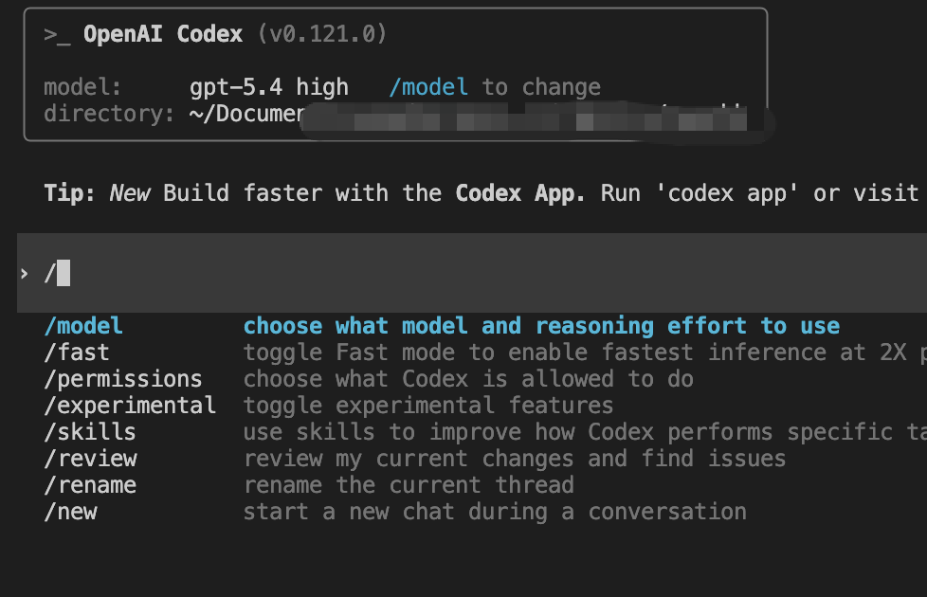Viewport: 927px width, 597px height.
Task: Select /skills to improve task performance
Action: click(x=88, y=431)
